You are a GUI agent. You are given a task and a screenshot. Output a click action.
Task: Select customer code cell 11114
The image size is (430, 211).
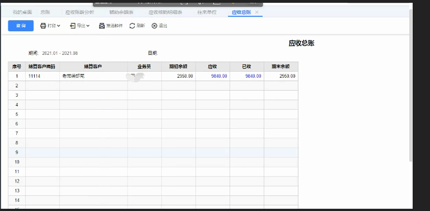43,76
